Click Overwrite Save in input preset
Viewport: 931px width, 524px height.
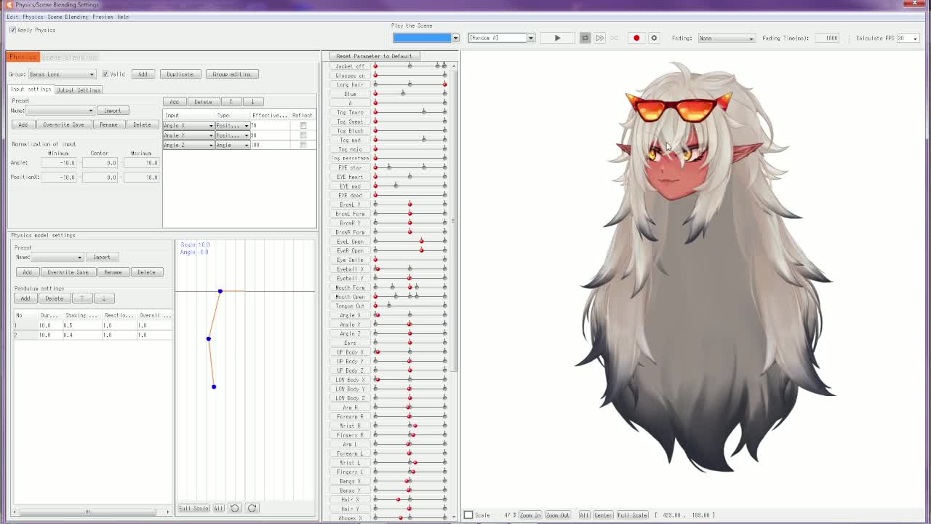tap(63, 124)
